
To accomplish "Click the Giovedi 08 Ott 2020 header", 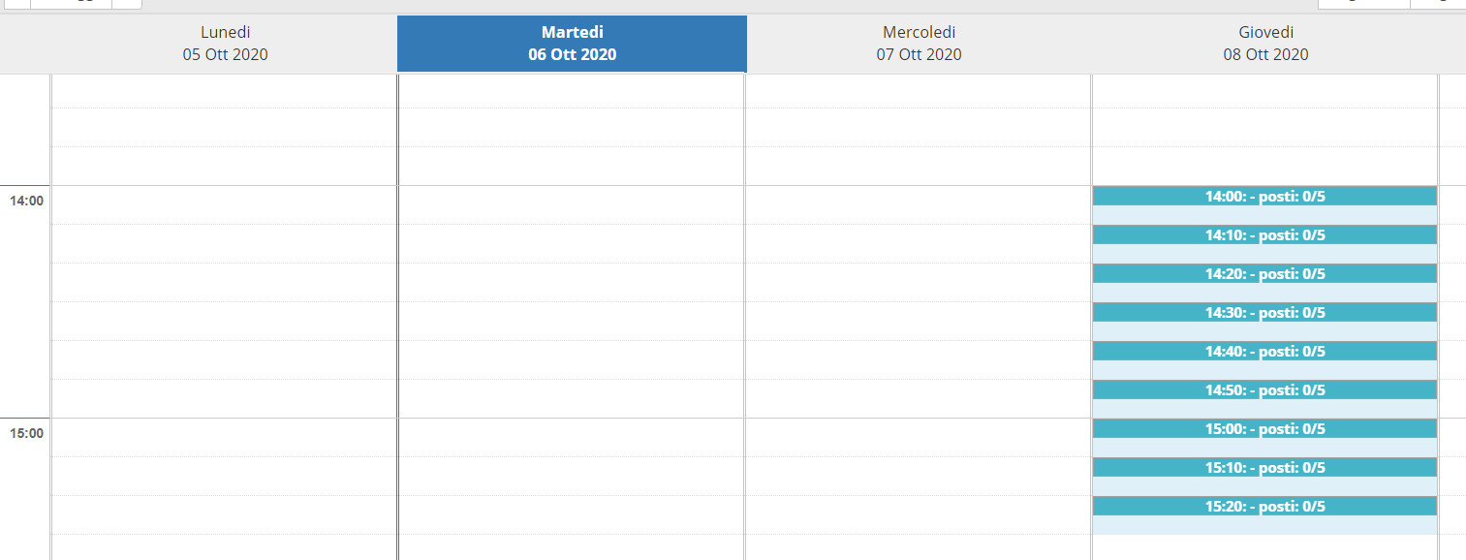I will [x=1265, y=44].
